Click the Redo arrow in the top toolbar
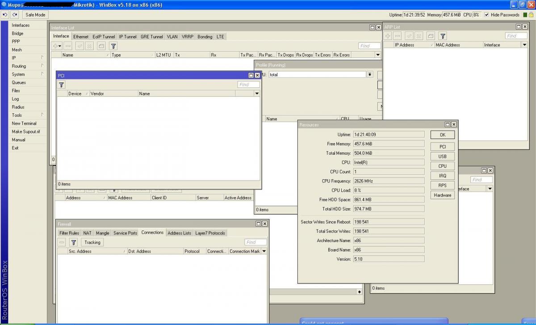 tap(15, 15)
